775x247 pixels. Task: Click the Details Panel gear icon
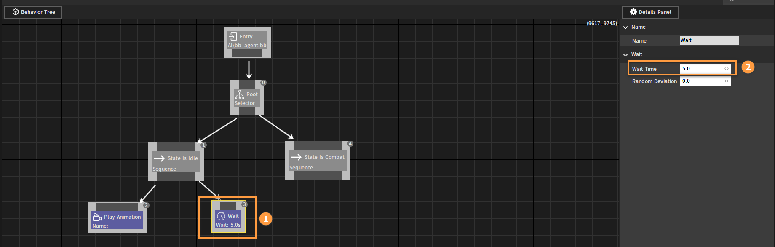tap(633, 12)
